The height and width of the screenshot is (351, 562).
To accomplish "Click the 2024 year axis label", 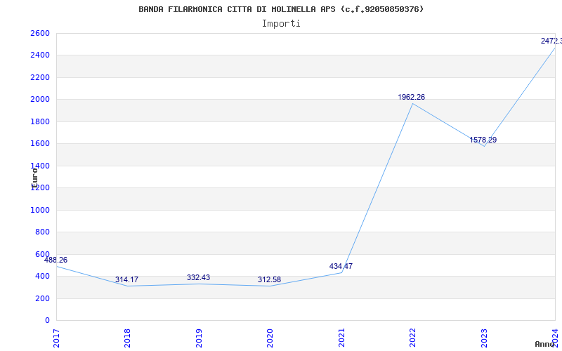I will coord(554,337).
